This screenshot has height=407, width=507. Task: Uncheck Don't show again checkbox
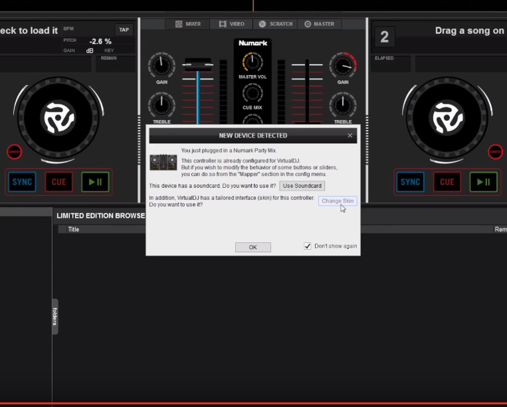[308, 246]
